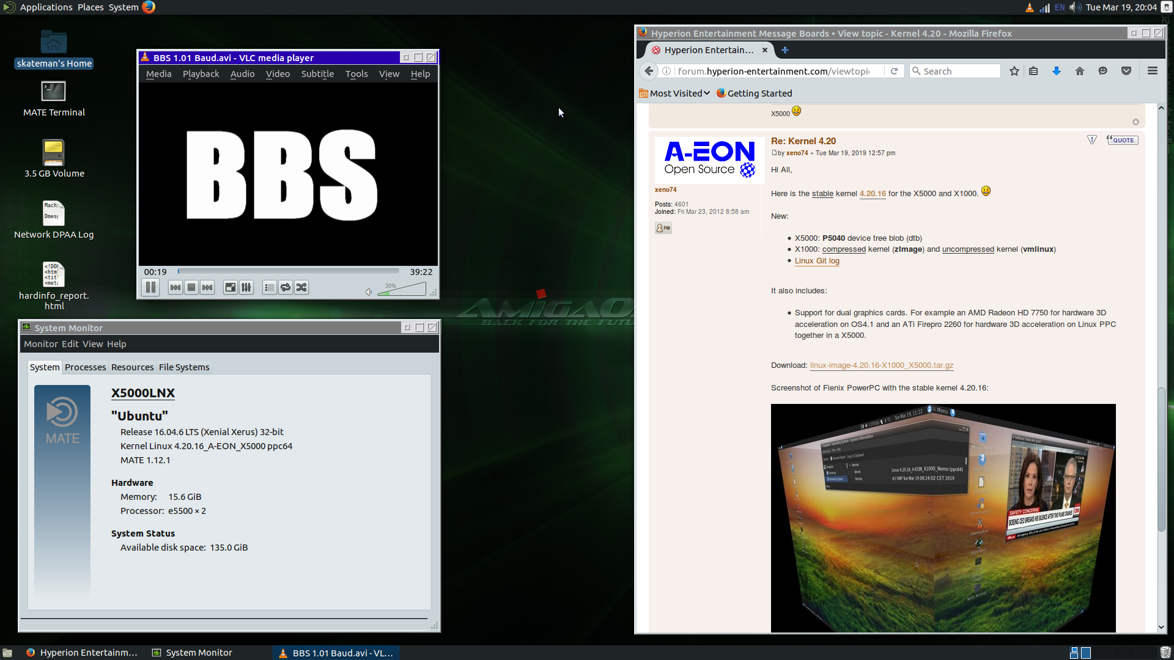Send PM to xeno74
The width and height of the screenshot is (1174, 660).
(x=663, y=228)
